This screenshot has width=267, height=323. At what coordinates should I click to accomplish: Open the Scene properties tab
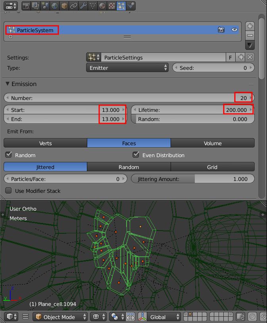[x=45, y=6]
